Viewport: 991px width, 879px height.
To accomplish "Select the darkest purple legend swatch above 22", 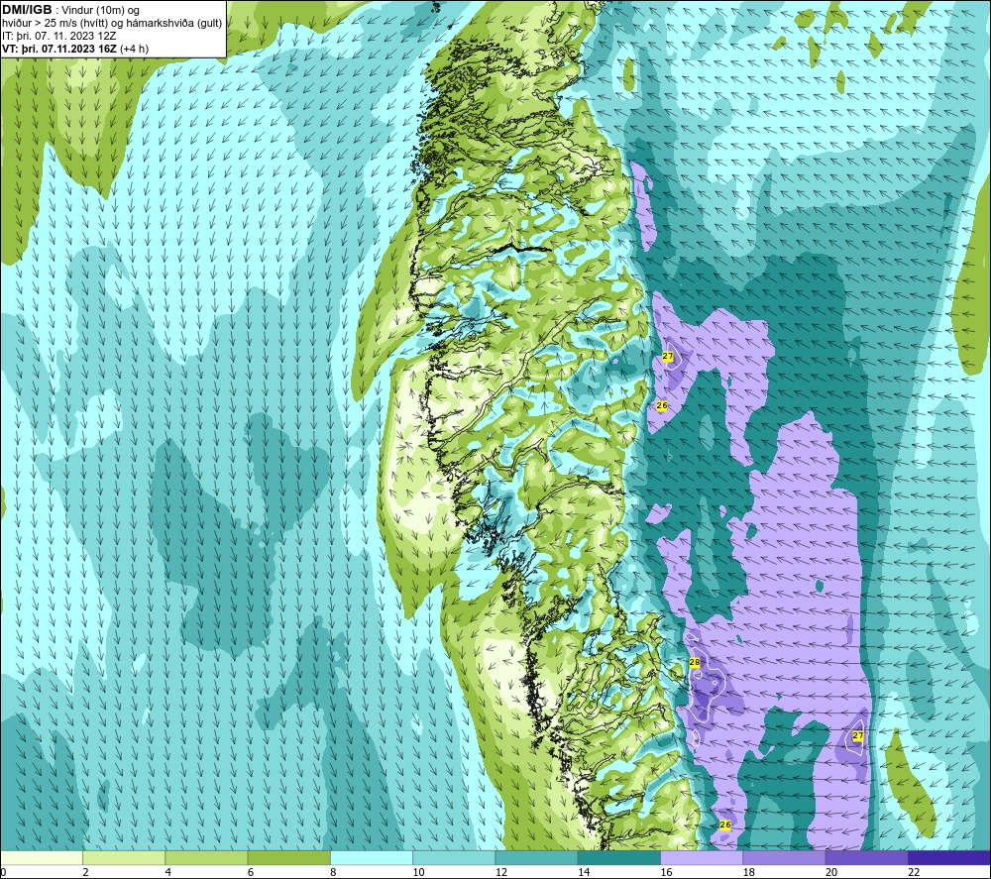I will tap(948, 857).
